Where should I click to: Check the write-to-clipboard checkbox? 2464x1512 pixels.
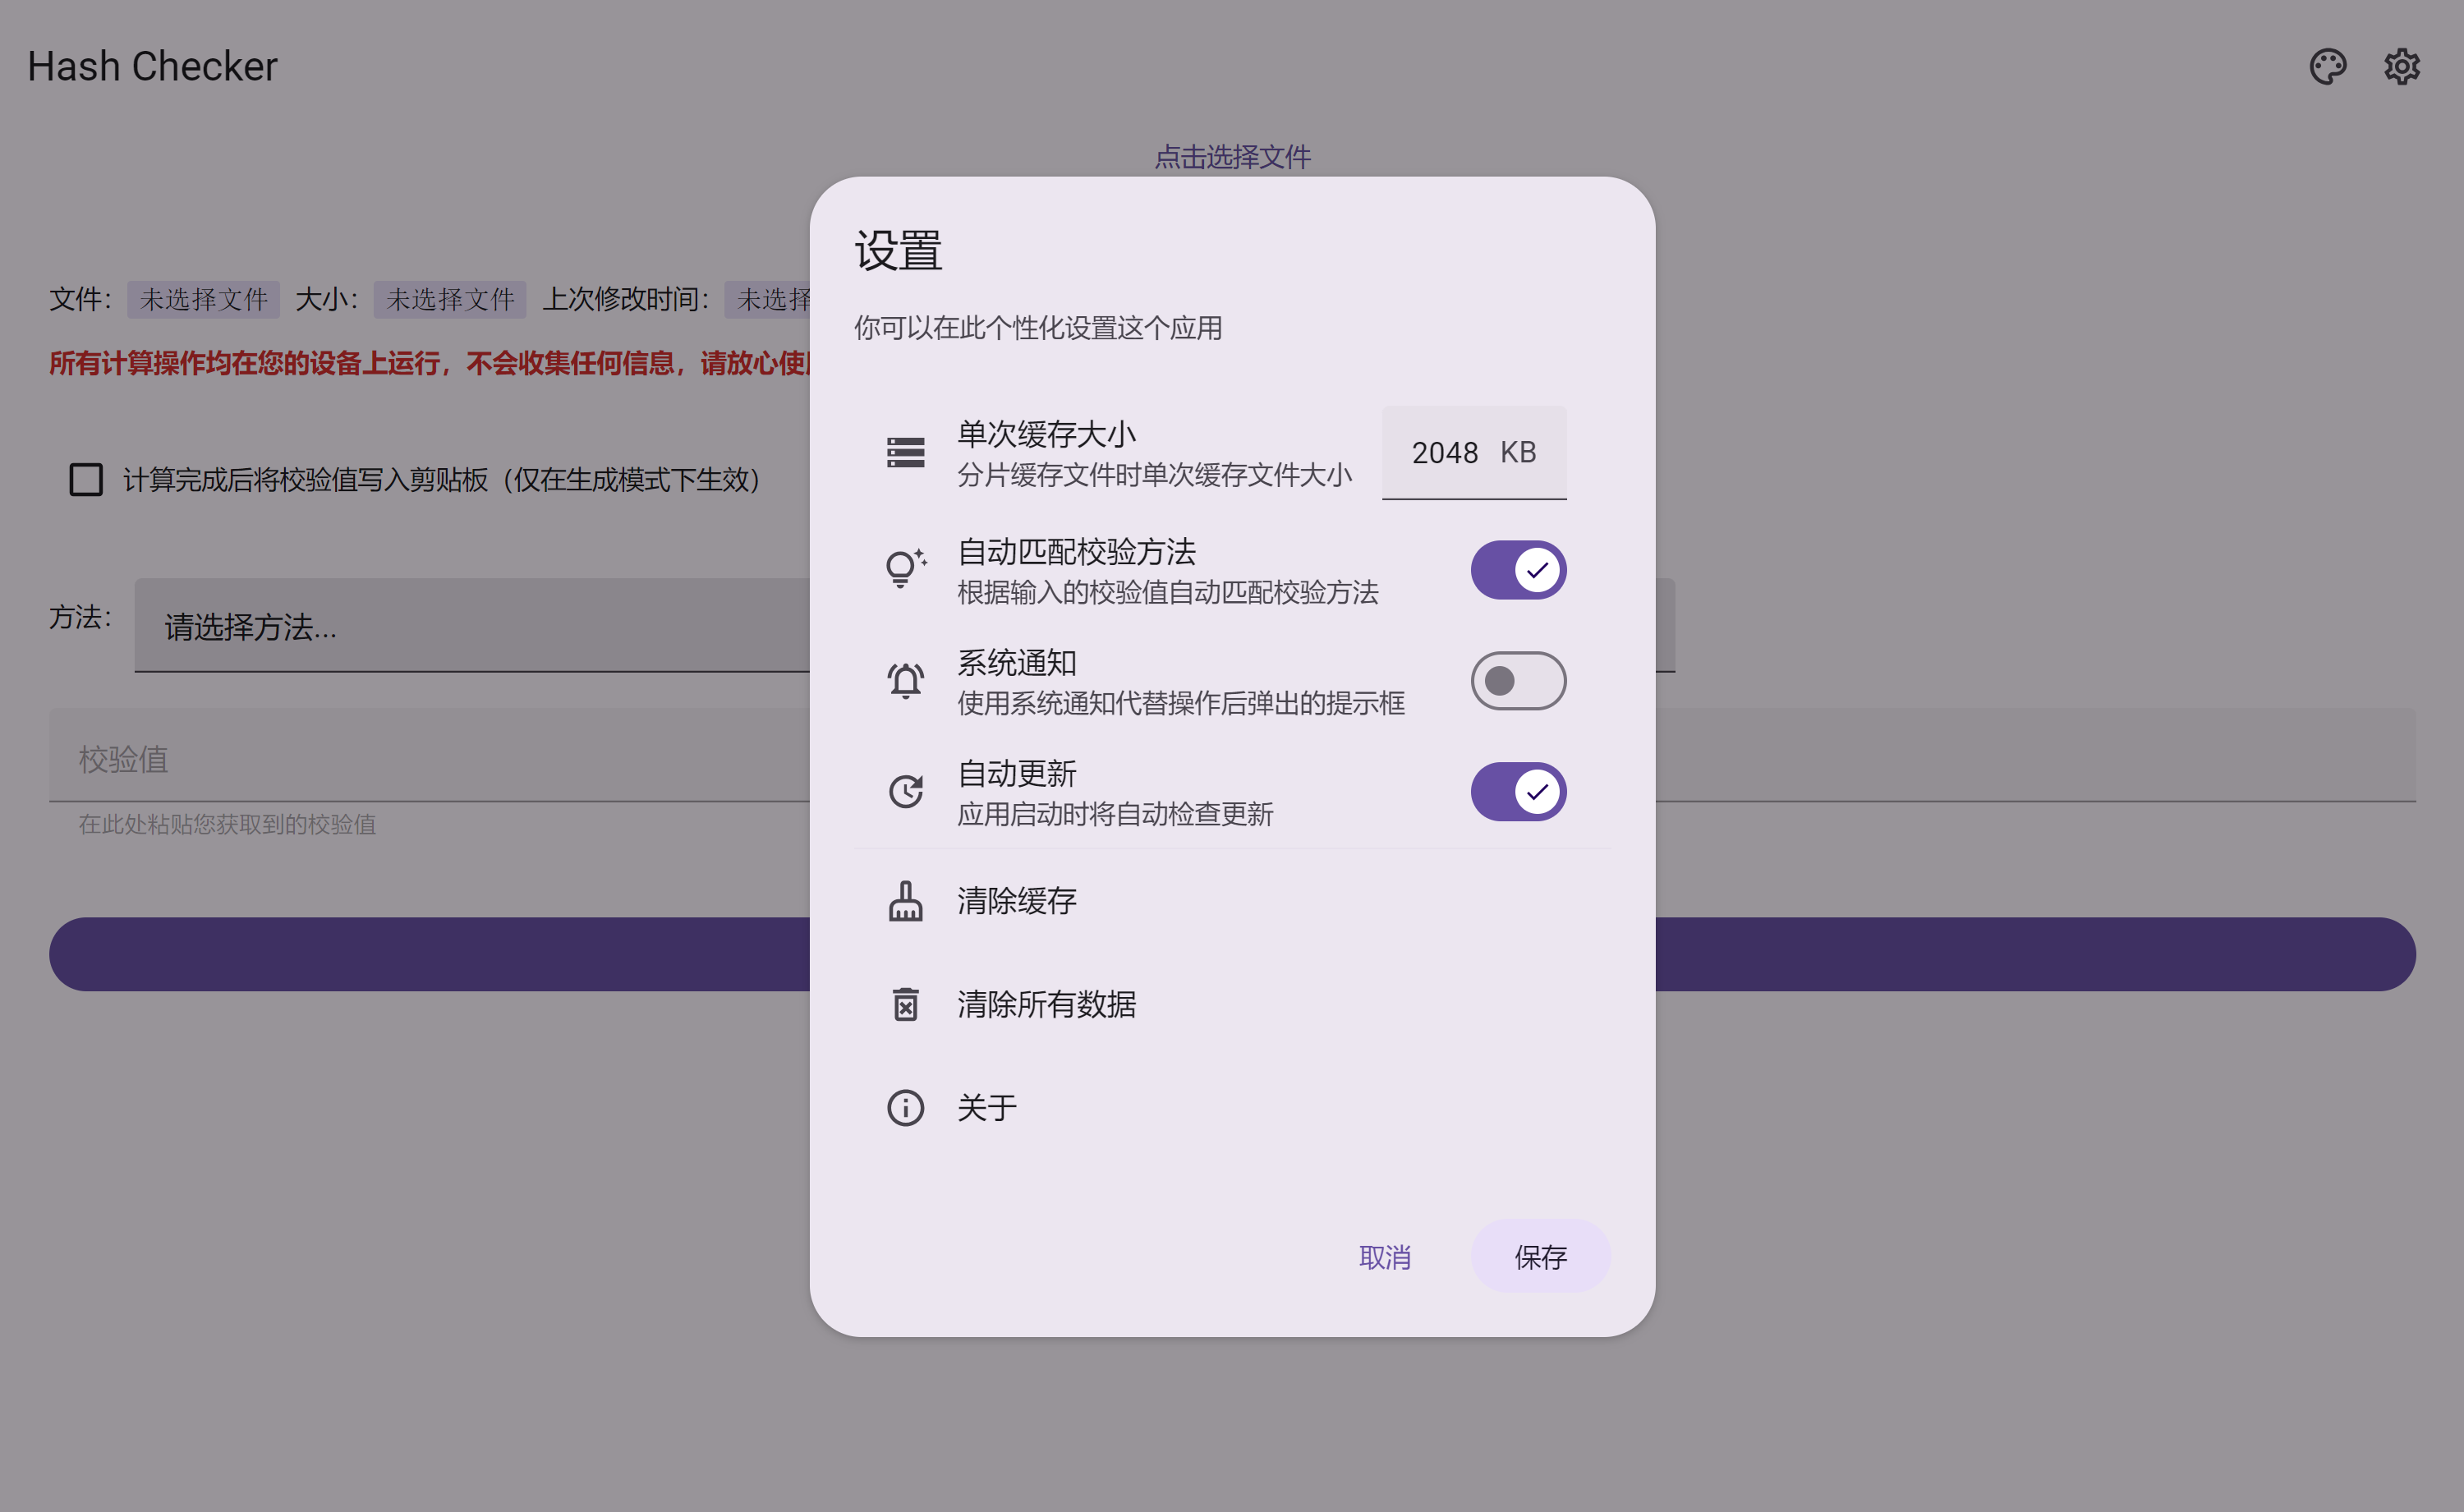point(86,480)
